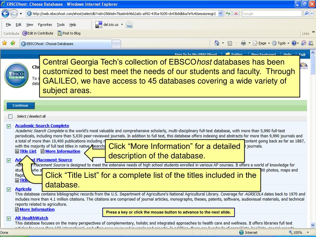The width and height of the screenshot is (316, 237).
Task: Uncheck the Advanced Placement Source checkbox
Action: (9, 160)
